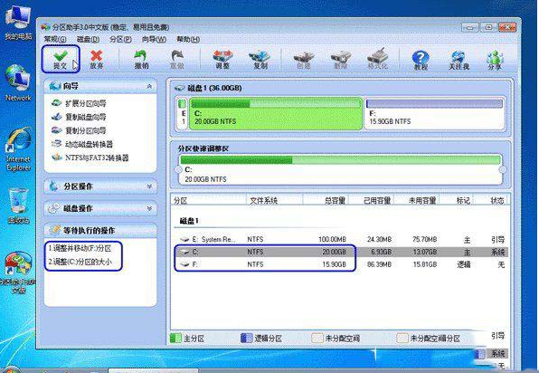Click the 复制 (Copy) toolbar icon
The width and height of the screenshot is (539, 373).
pyautogui.click(x=260, y=59)
